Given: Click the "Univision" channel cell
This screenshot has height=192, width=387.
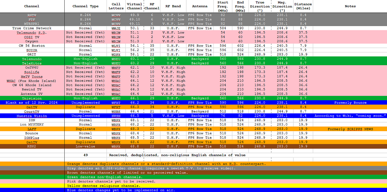Looking at the screenshot, I should (x=32, y=98).
